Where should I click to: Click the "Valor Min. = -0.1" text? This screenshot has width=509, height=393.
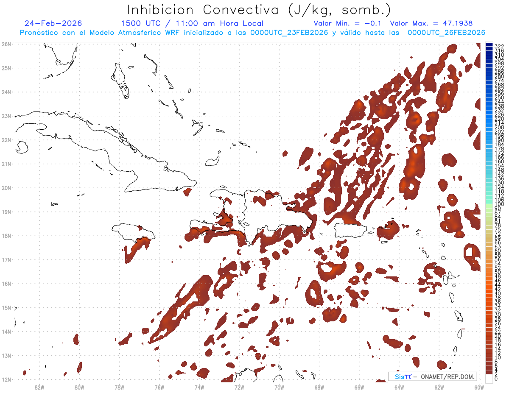coord(348,23)
